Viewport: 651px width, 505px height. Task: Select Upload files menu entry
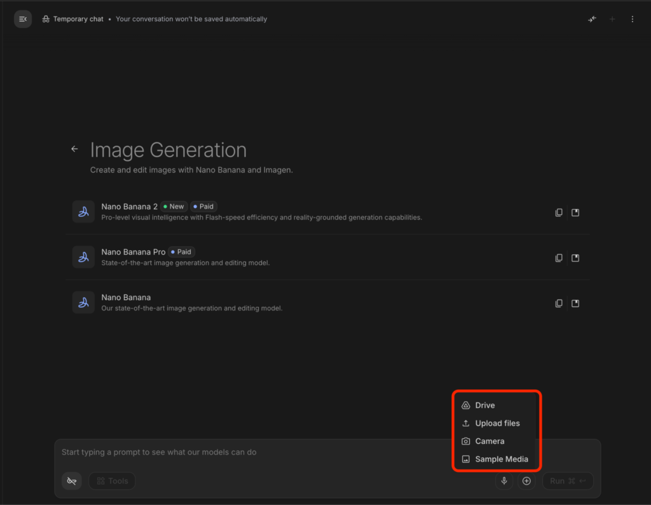[497, 423]
